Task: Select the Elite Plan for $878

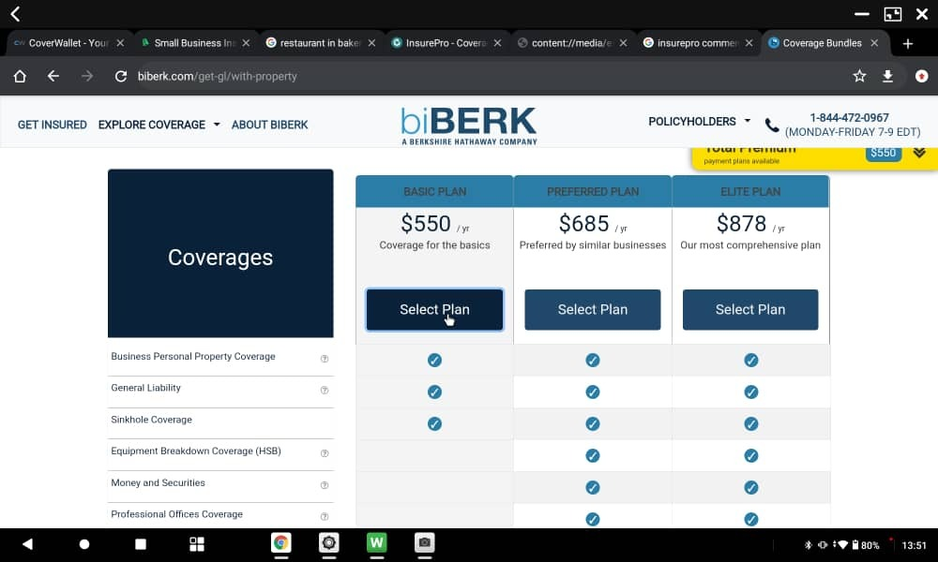Action: click(x=750, y=309)
